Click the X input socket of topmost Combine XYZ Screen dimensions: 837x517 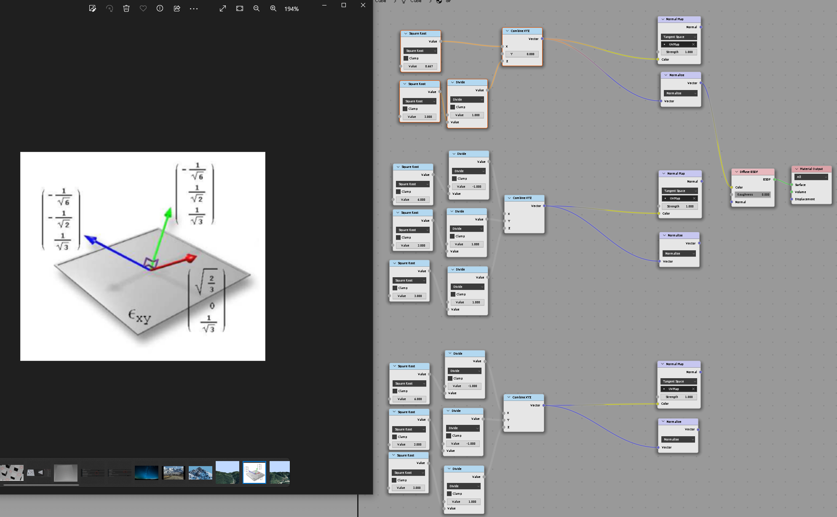click(x=503, y=47)
